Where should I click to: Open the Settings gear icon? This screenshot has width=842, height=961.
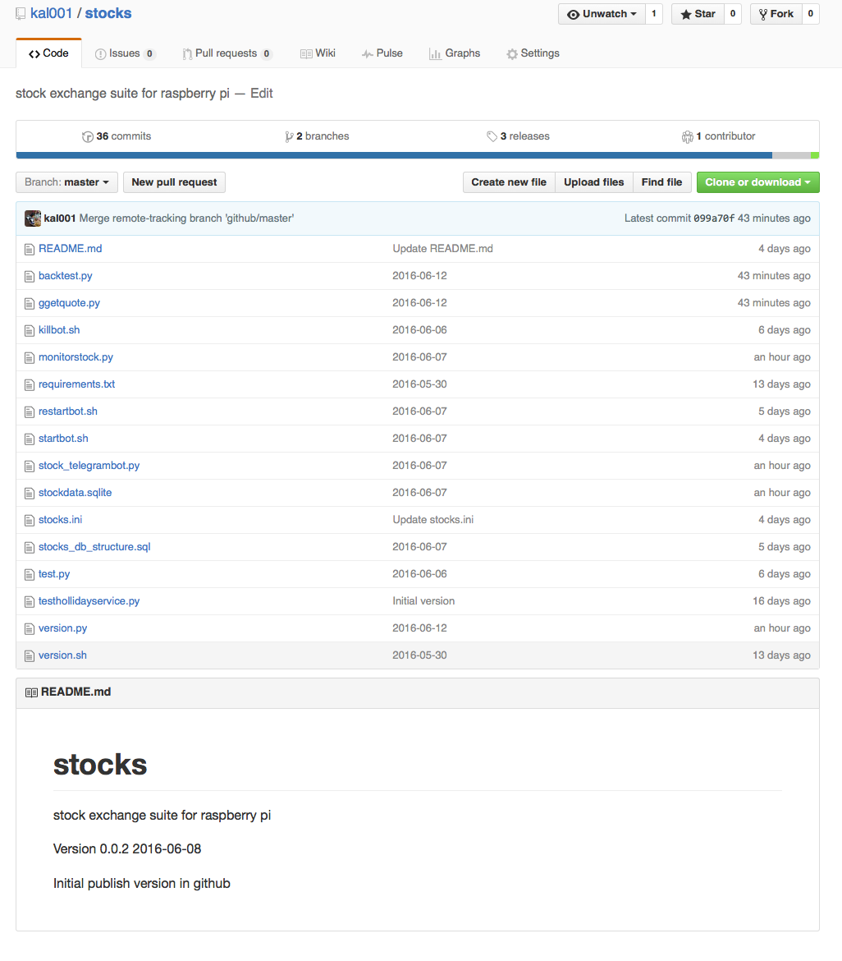(513, 53)
